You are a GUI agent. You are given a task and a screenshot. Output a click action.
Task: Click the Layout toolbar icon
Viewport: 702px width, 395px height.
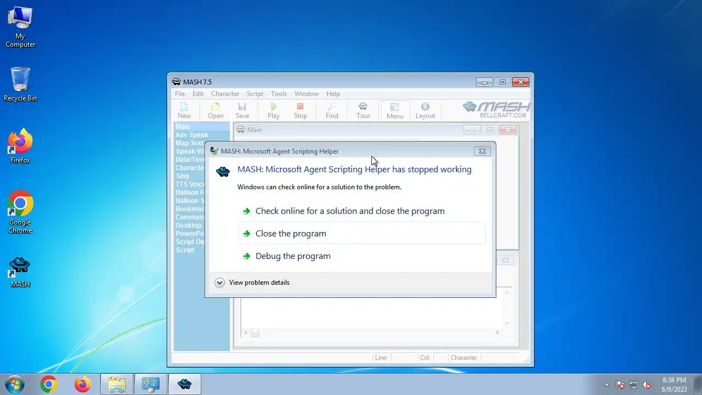tap(425, 110)
